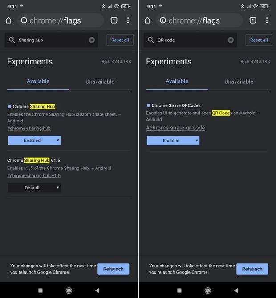Expand Sharing Hub V1.5 Default dropdown
This screenshot has height=298, width=276.
pyautogui.click(x=34, y=188)
